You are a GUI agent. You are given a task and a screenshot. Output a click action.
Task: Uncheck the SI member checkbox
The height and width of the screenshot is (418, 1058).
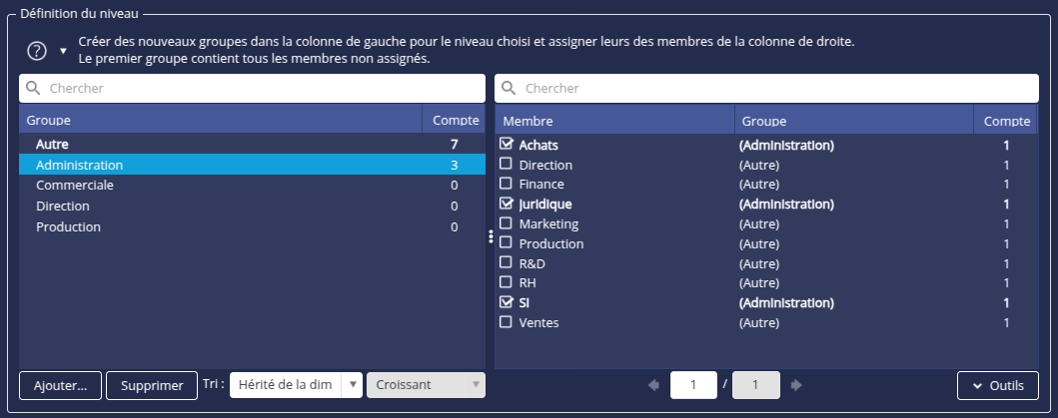coord(507,302)
